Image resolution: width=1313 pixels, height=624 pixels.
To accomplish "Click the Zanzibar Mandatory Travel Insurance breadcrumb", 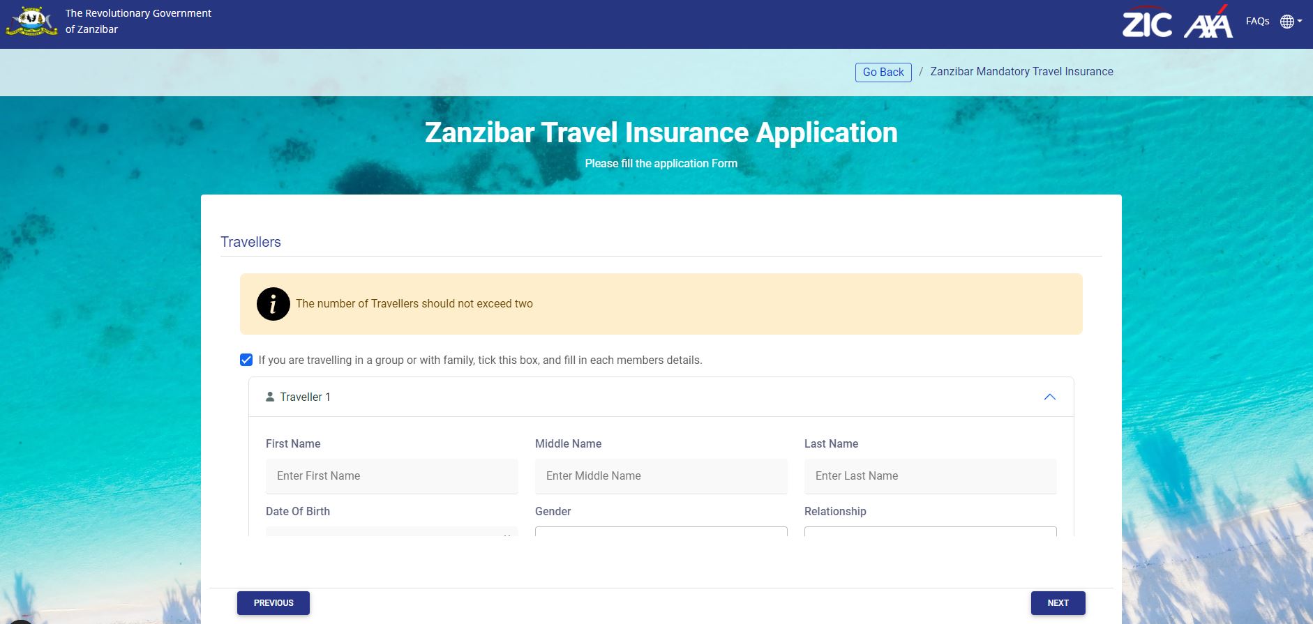I will tap(1021, 72).
